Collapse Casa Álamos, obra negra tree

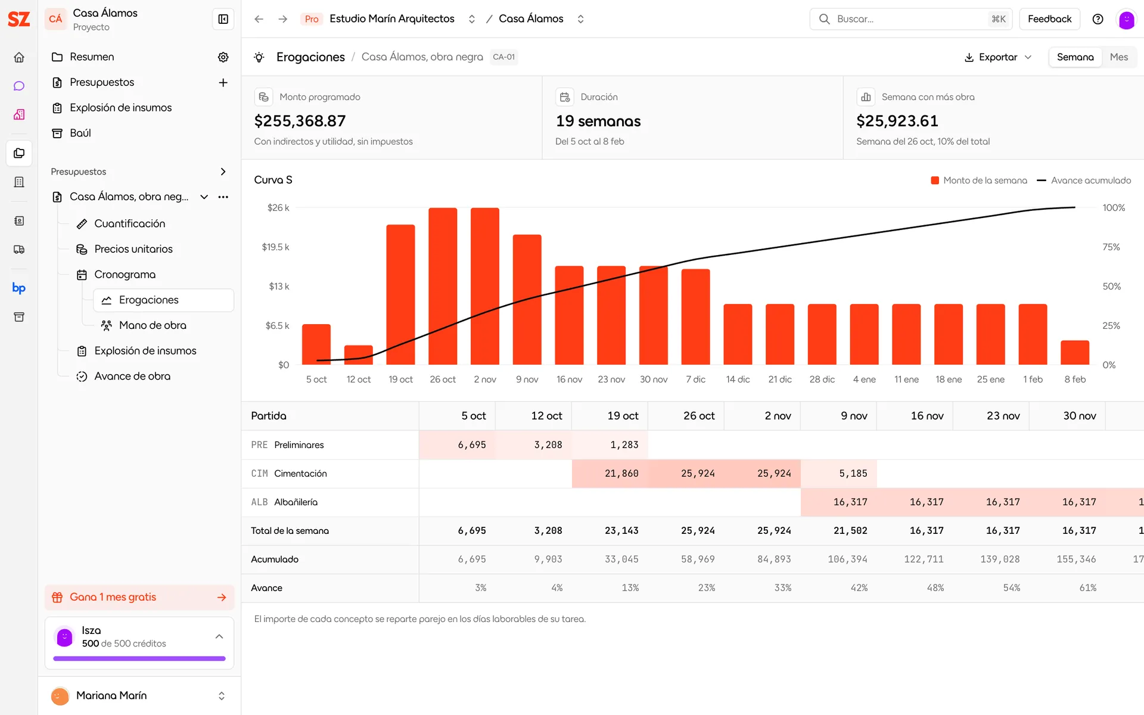204,197
